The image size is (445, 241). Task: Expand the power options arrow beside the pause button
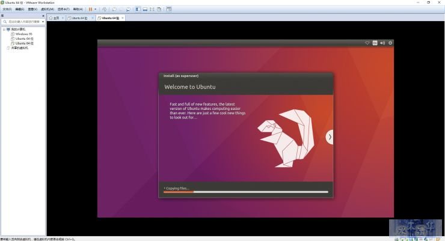click(95, 10)
